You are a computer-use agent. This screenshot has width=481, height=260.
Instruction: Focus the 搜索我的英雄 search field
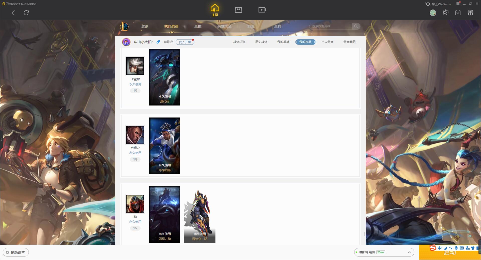click(331, 26)
